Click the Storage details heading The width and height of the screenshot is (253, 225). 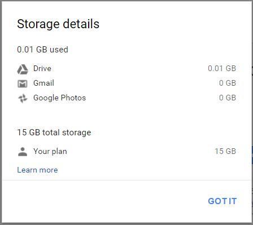[x=58, y=24]
